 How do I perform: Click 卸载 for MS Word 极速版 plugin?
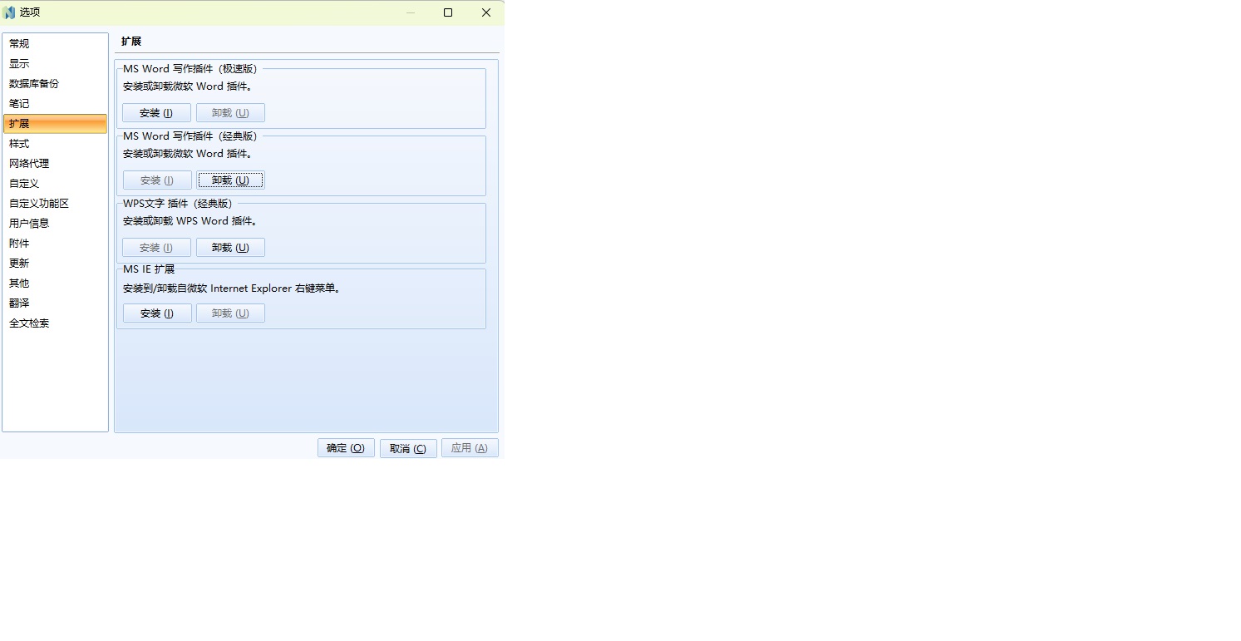point(230,113)
